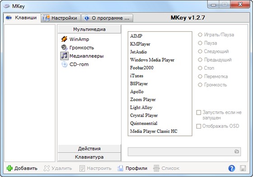Open the Настройки tab

[x=61, y=18]
